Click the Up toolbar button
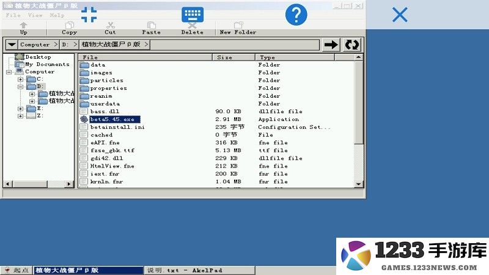Viewport: 489px width, 275px height. tap(24, 28)
